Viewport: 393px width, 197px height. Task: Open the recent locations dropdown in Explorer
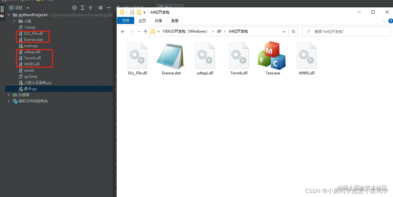(139, 32)
